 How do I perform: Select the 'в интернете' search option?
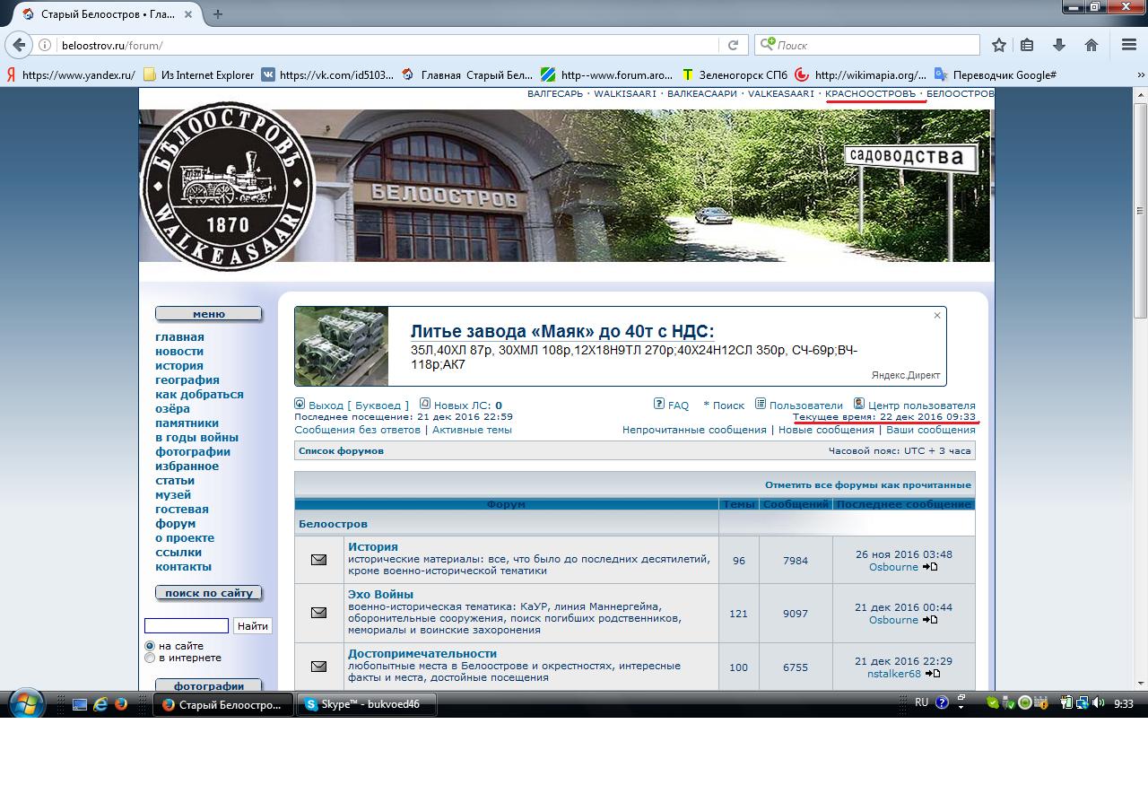150,658
